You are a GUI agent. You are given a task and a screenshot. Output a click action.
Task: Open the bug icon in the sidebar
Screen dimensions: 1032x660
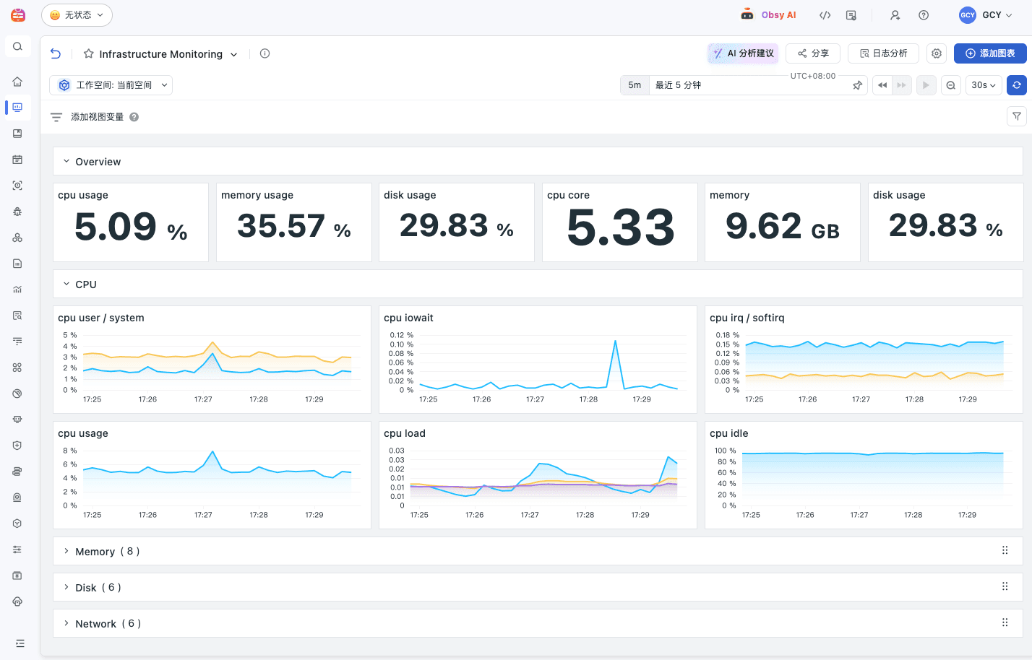[17, 212]
